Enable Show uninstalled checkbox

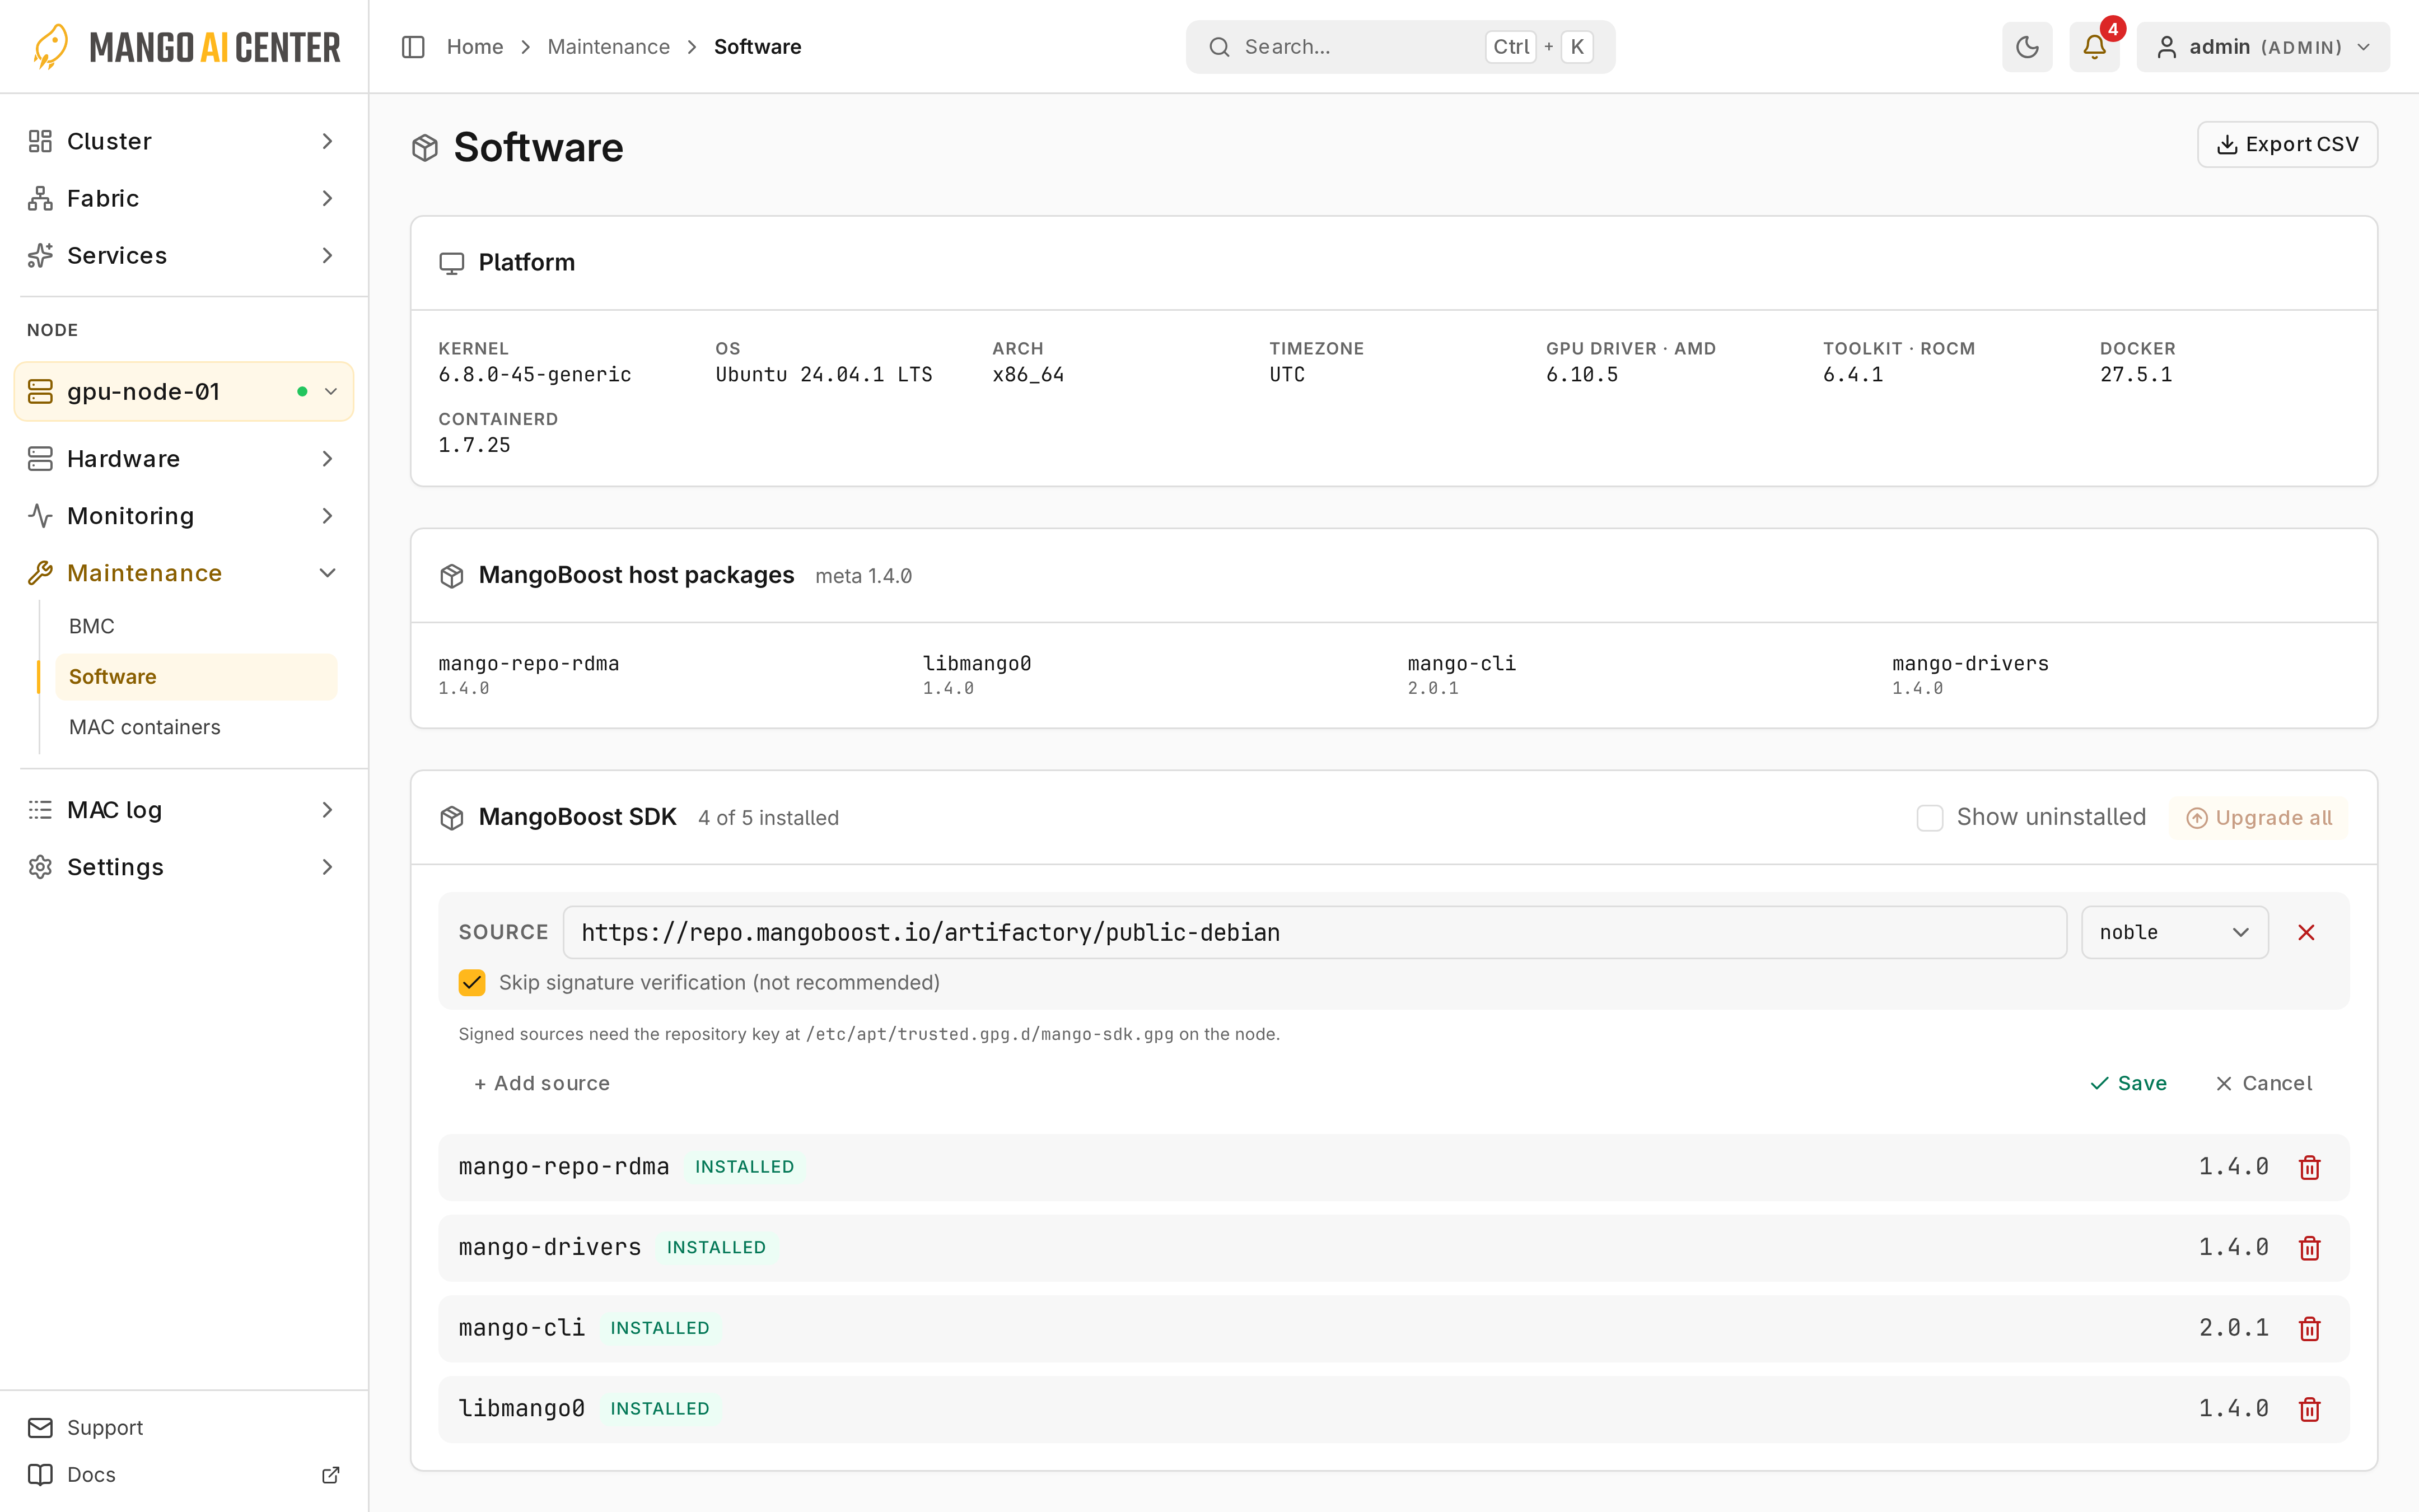pos(1929,817)
